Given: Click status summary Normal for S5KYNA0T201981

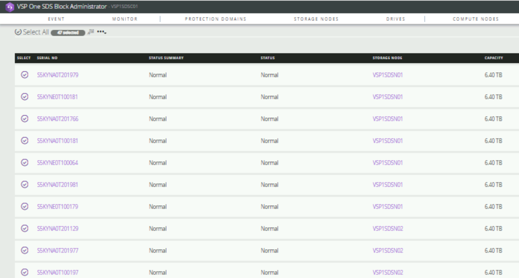Looking at the screenshot, I should point(157,185).
